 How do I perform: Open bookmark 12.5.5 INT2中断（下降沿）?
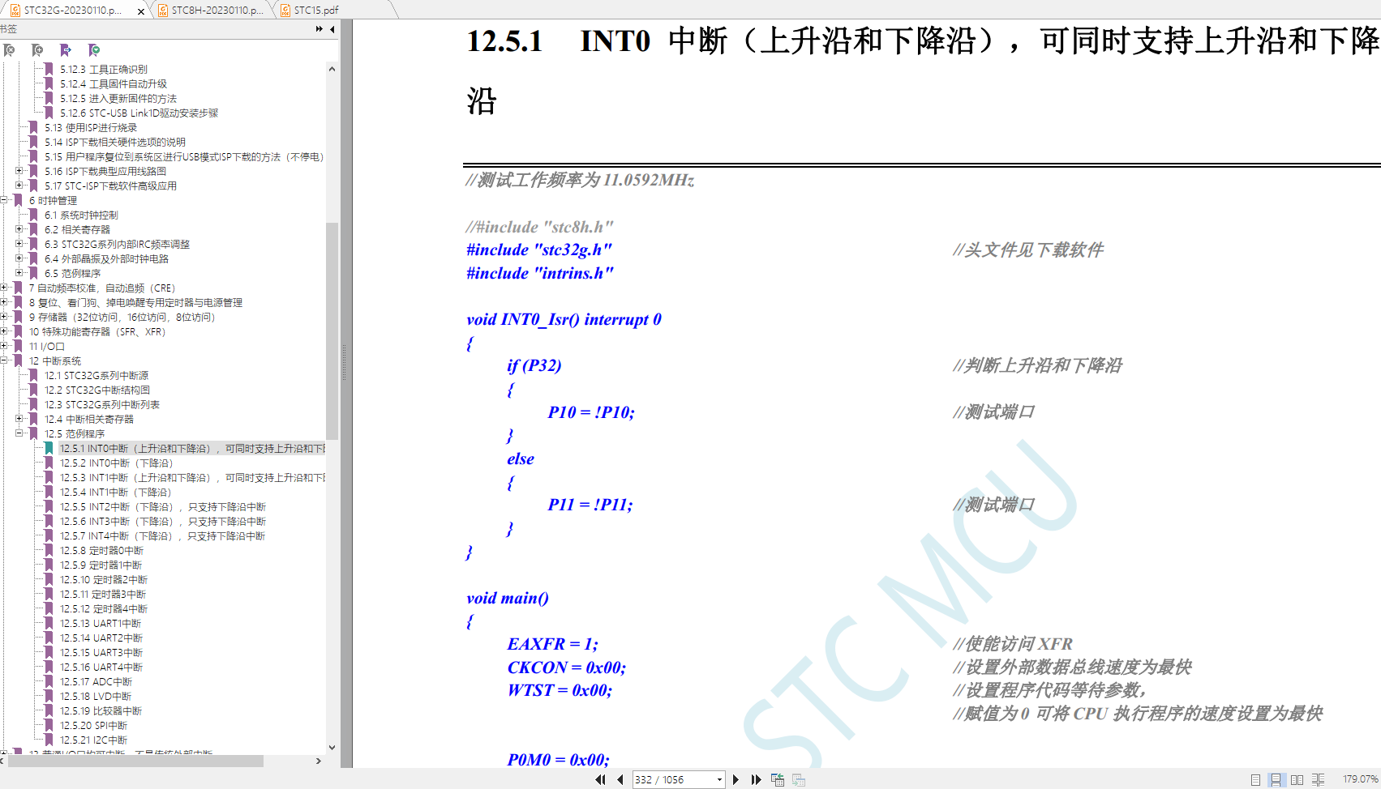(x=163, y=507)
